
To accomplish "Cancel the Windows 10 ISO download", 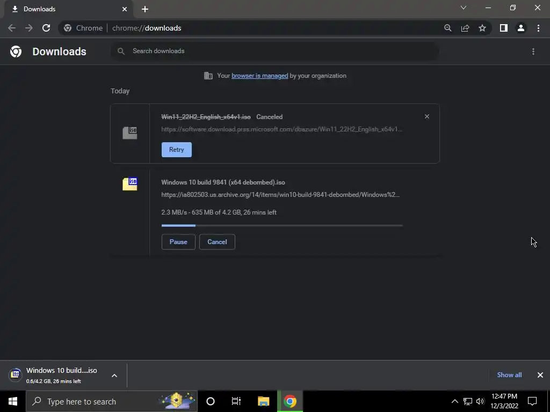I will (217, 242).
